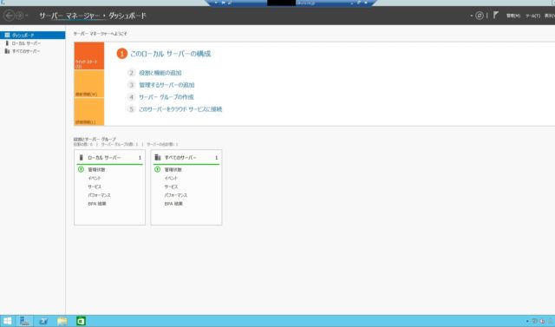The image size is (555, 327).
Task: Click このサーバーをクラウド サービスに接続 link
Action: [180, 109]
